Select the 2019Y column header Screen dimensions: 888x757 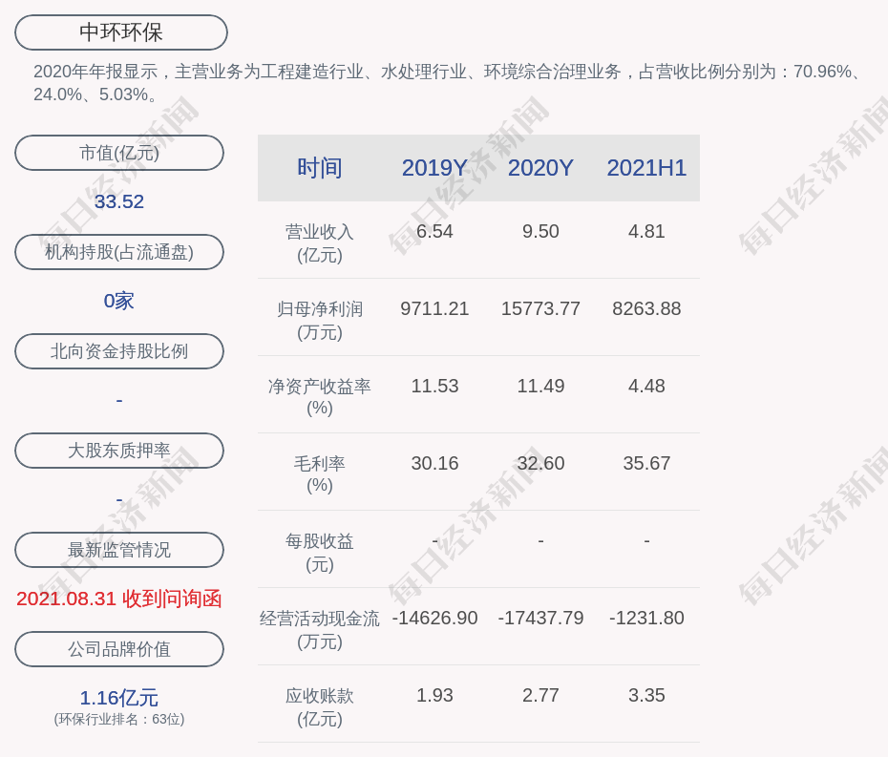click(x=434, y=168)
